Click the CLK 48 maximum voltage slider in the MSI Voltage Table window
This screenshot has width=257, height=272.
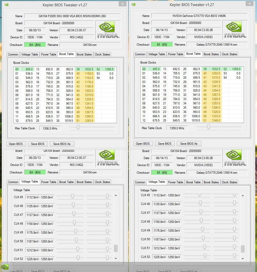107,222
